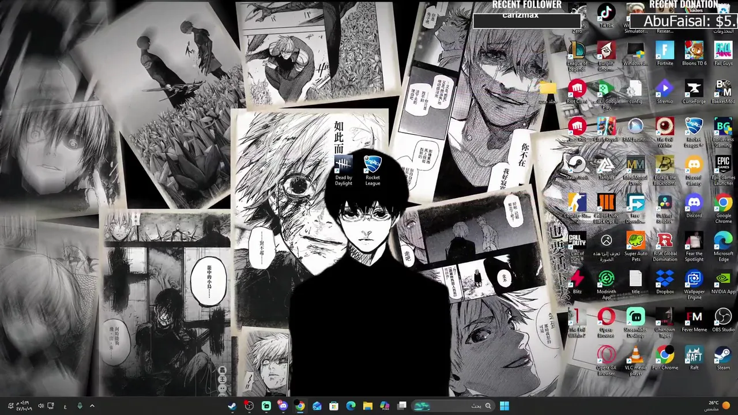Open the Stremio shortcut
Screen dimensions: 738x415
[x=665, y=92]
